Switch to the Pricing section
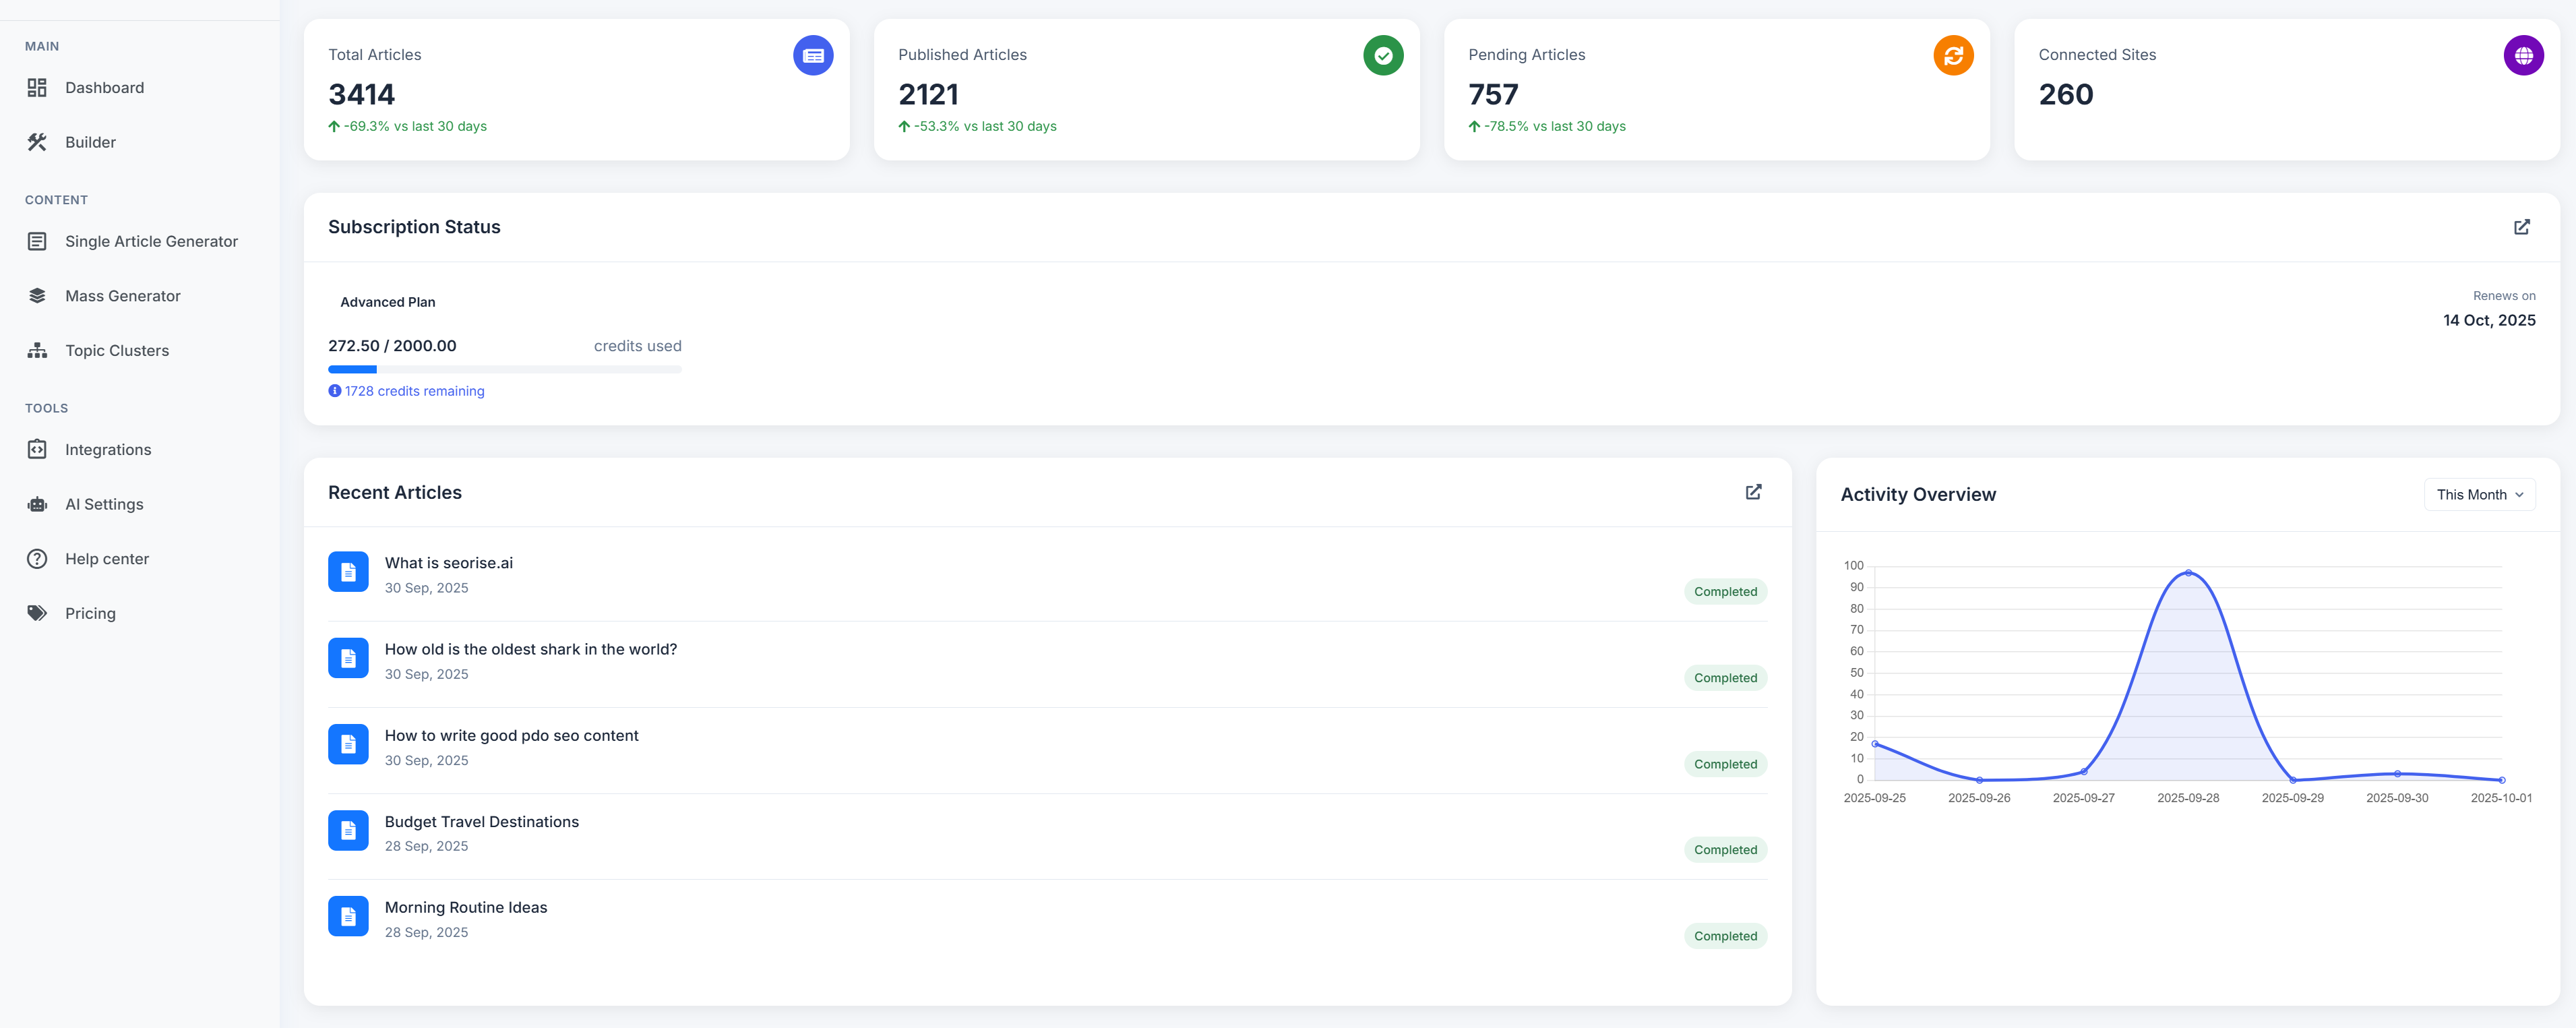Image resolution: width=2576 pixels, height=1028 pixels. click(x=90, y=612)
